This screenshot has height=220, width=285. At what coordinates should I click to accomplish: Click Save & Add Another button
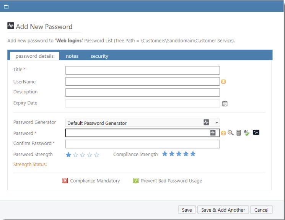(223, 210)
